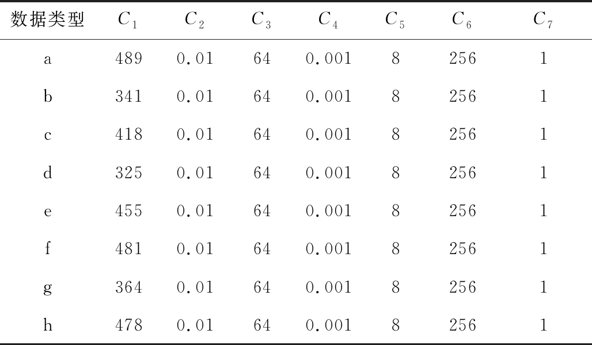Select the 0.001 cell in row e

(x=328, y=210)
